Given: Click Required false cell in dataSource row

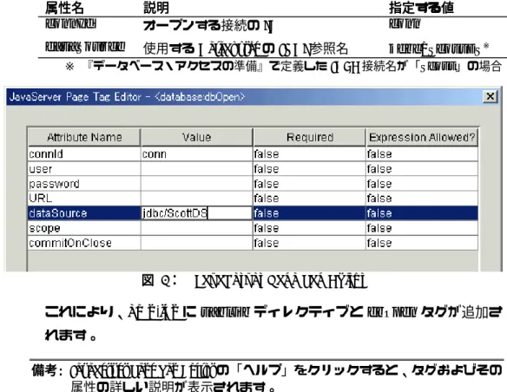Looking at the screenshot, I should point(309,213).
